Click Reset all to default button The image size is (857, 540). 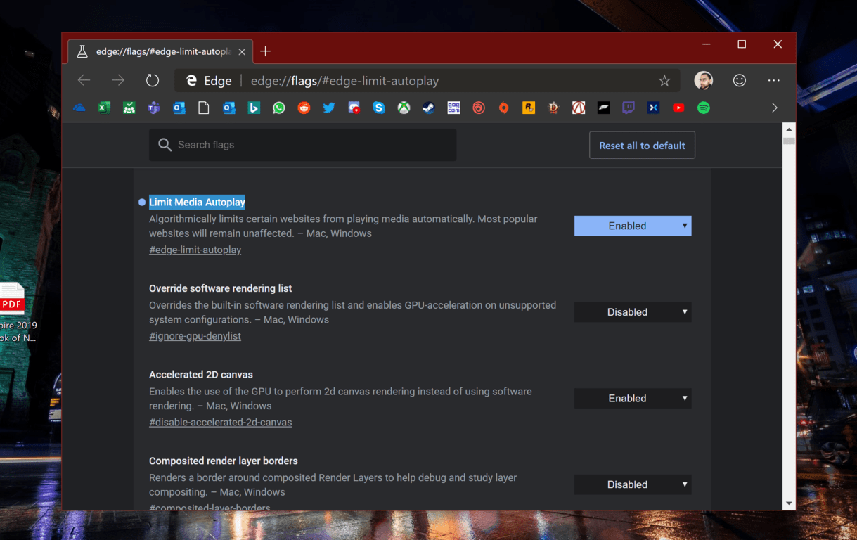tap(642, 146)
